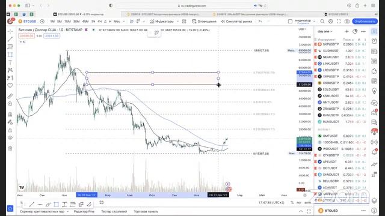Open Alerts alarm clock in right sidebar
The image size is (385, 216).
coord(374,41)
